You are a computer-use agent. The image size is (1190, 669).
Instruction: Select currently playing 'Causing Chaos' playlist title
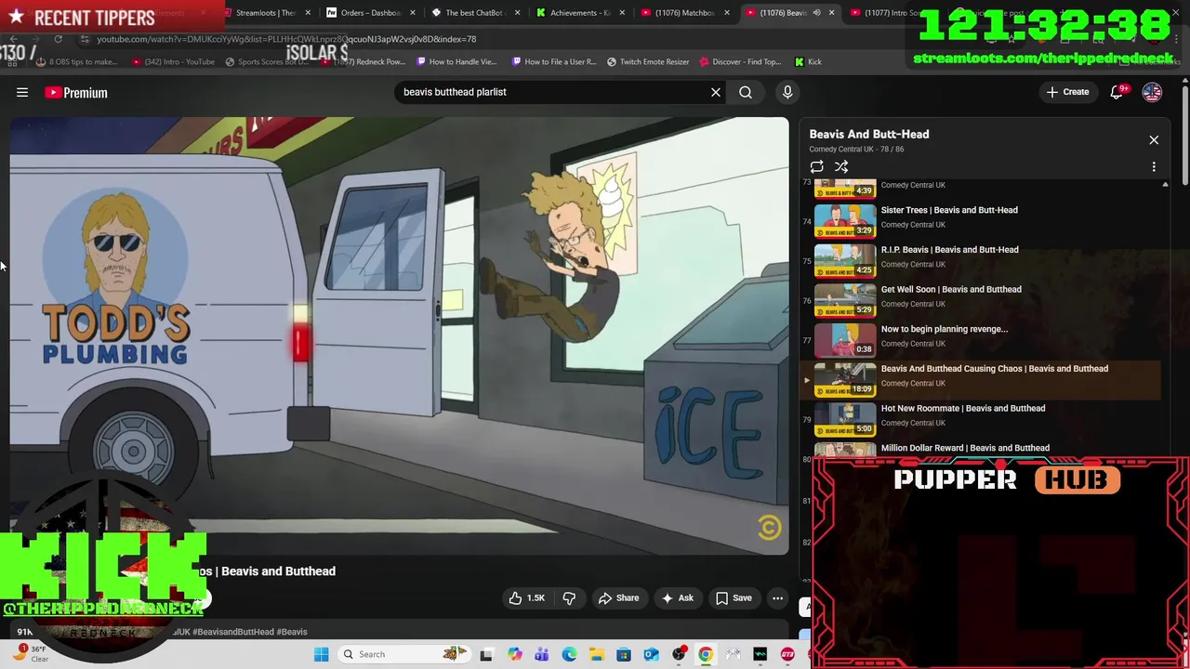[994, 369]
